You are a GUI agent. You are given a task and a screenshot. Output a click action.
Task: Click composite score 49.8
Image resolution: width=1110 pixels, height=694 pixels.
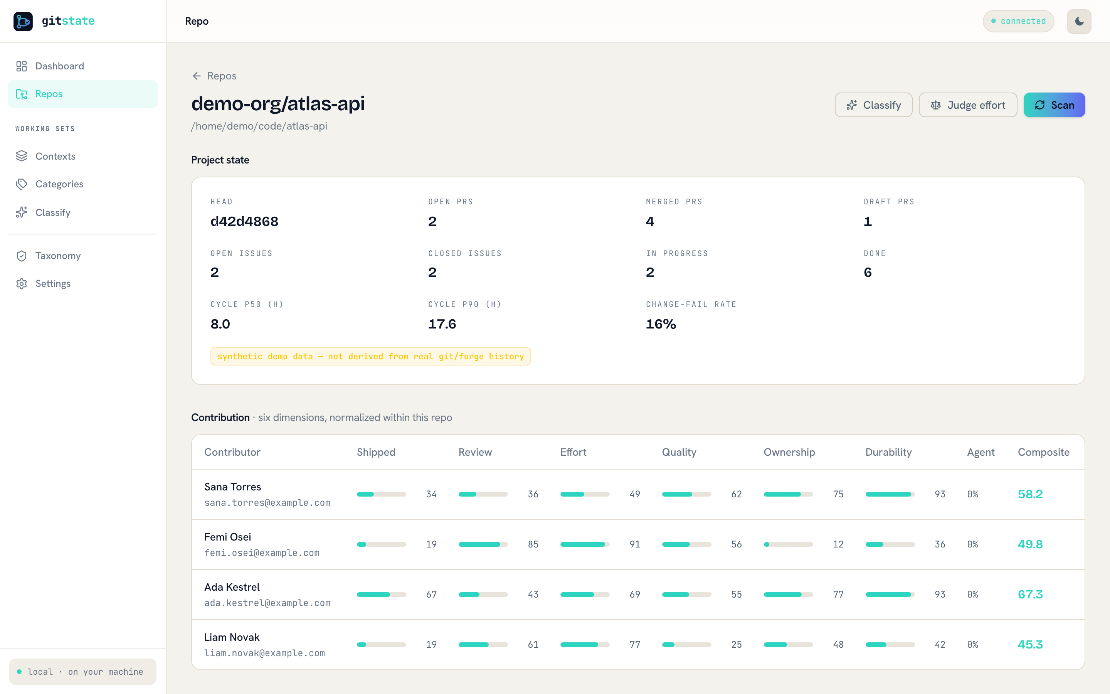[1030, 544]
